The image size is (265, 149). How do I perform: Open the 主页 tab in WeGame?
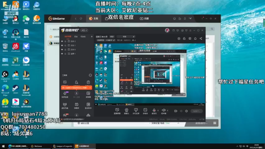pos(94,19)
